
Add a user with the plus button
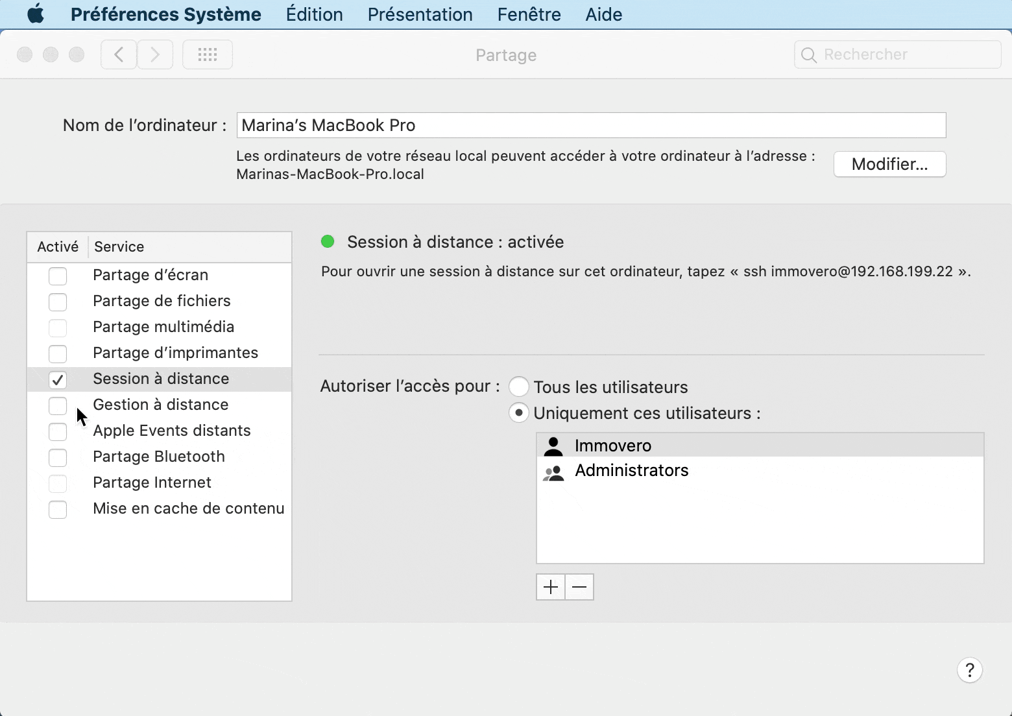tap(551, 587)
